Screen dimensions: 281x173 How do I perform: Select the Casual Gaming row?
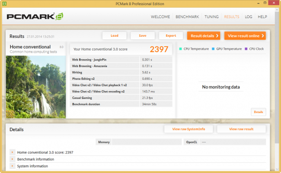(x=121, y=98)
